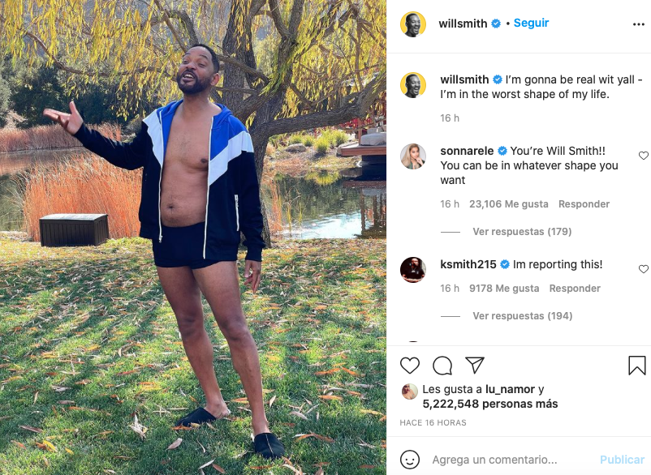Open sonnarele's profile avatar
The height and width of the screenshot is (475, 651).
[x=413, y=156]
